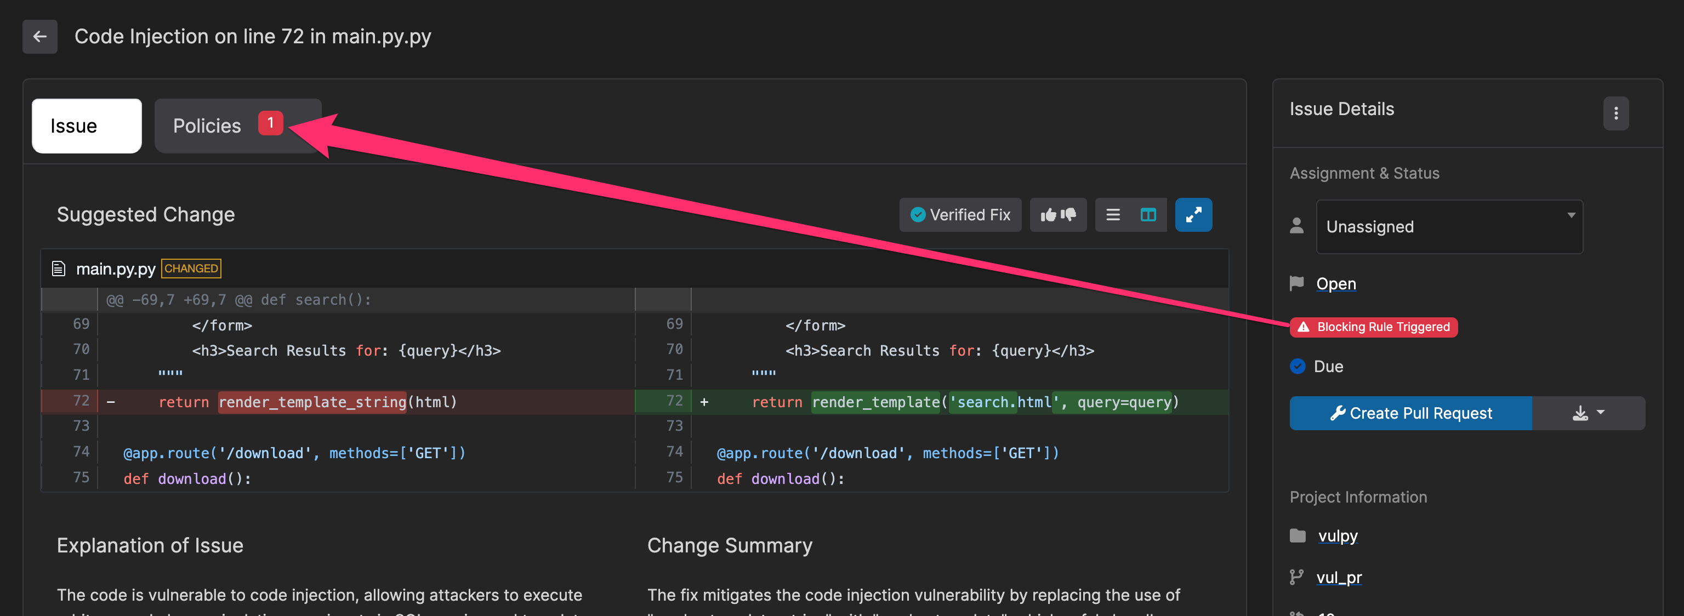1684x616 pixels.
Task: Click the red policies count badge
Action: tap(270, 123)
